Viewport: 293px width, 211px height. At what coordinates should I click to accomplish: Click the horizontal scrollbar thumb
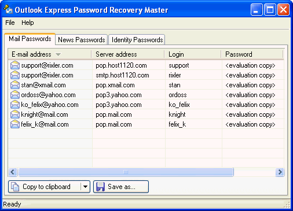click(x=126, y=172)
